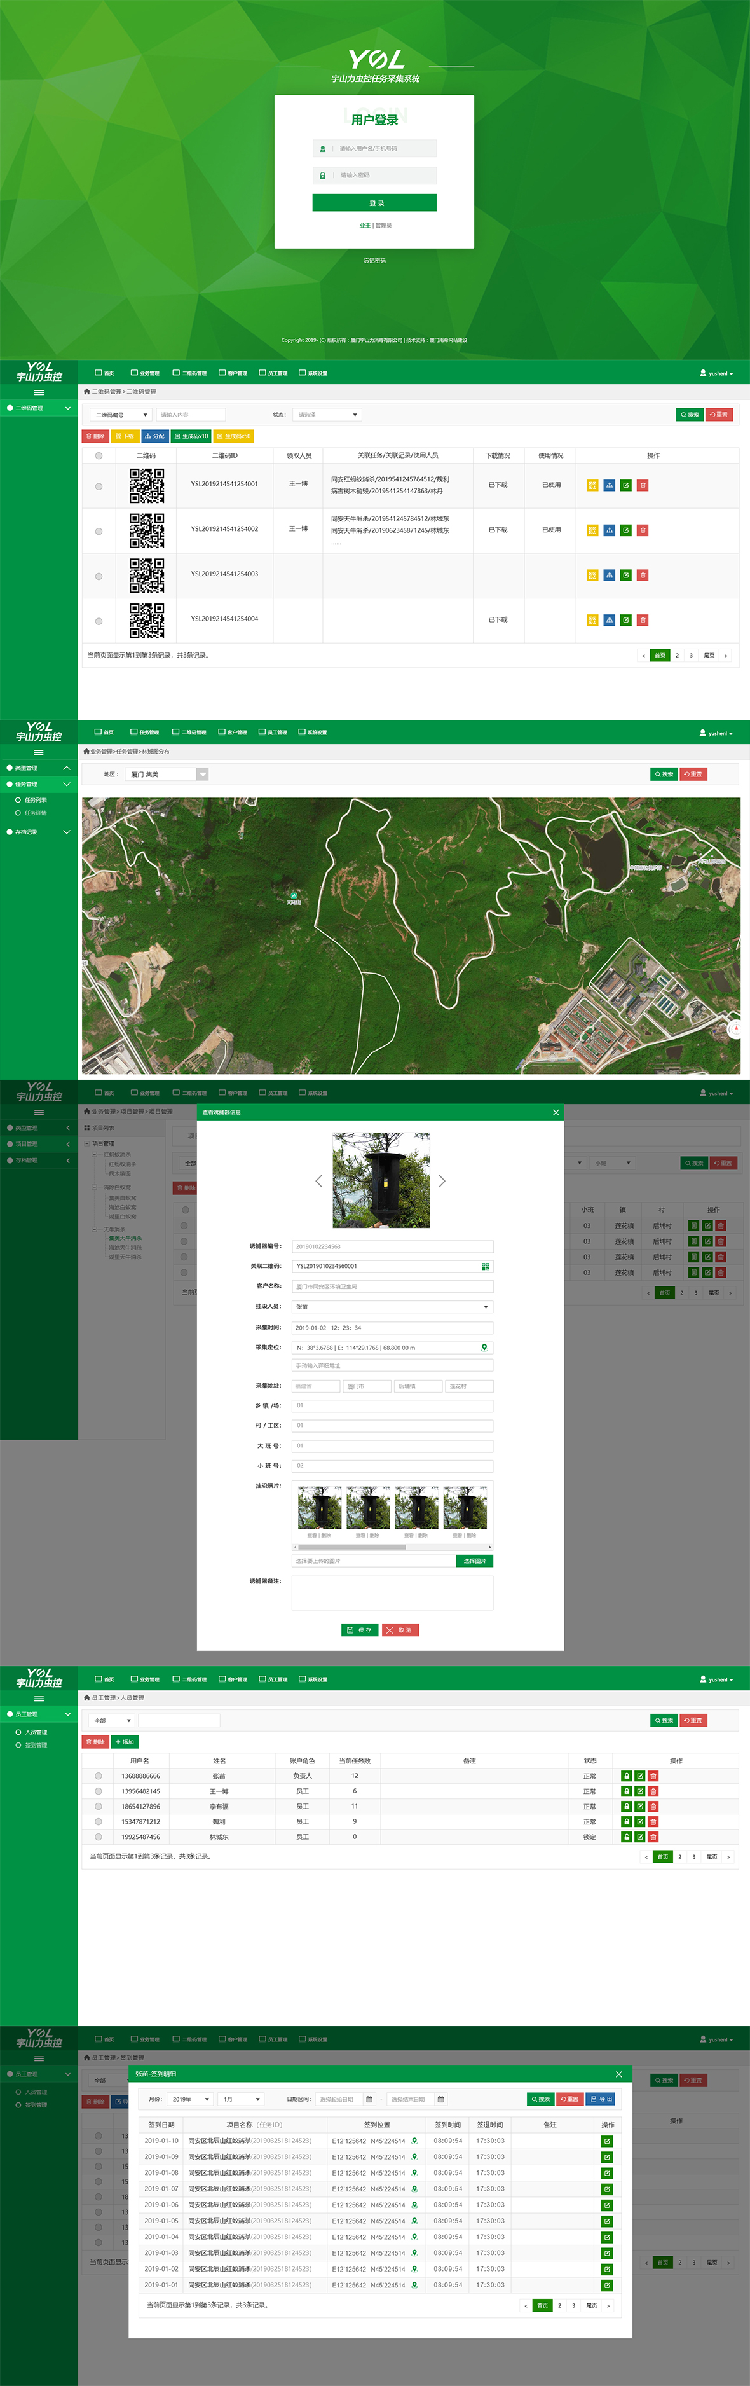Click the 选择图片 upload button
Screen dimensions: 750x2386
pyautogui.click(x=474, y=1561)
